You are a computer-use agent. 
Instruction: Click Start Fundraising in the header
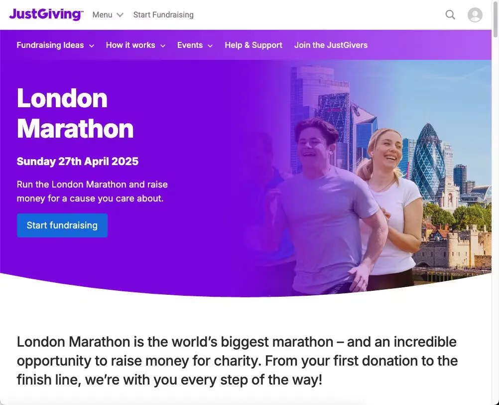click(163, 15)
